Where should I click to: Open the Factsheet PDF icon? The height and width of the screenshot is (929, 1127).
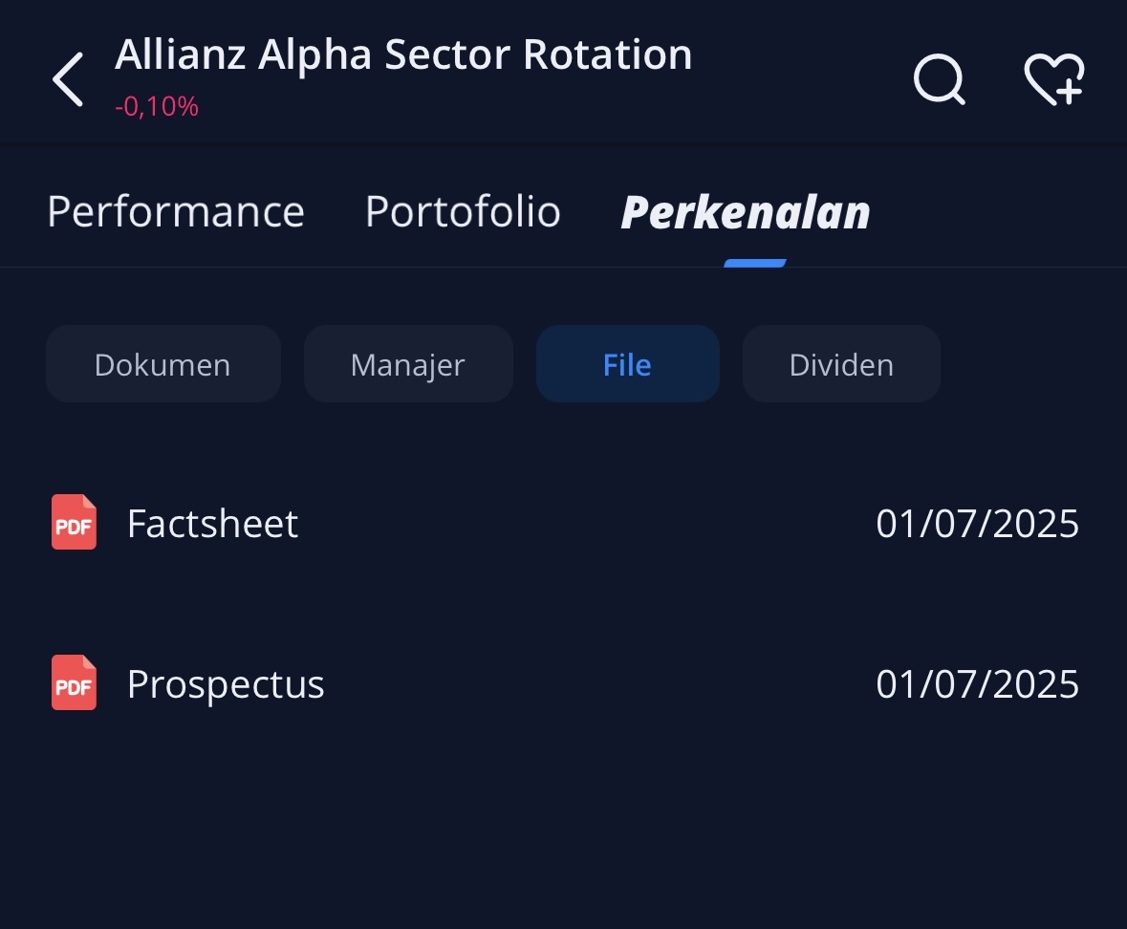(74, 523)
